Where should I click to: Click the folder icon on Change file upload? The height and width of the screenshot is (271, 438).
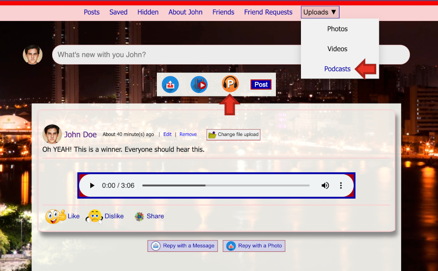(x=212, y=134)
